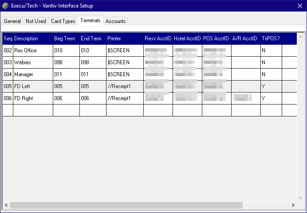This screenshot has width=307, height=213.
Task: Click Beg Term 098 for Webres
Action: pos(66,62)
